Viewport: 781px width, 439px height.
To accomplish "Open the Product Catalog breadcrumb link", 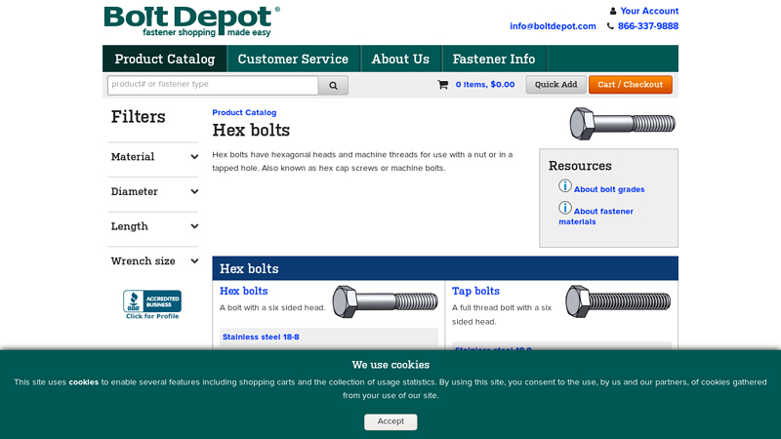I will tap(244, 112).
